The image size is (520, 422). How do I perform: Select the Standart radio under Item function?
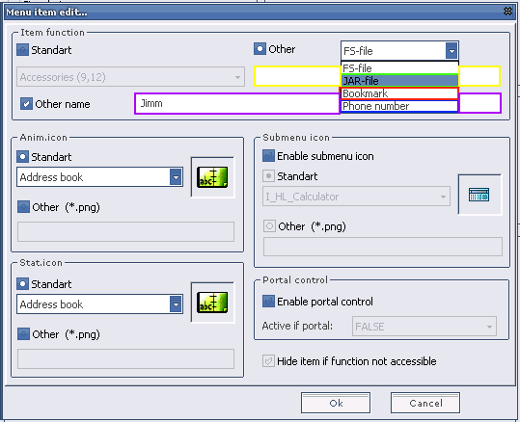(22, 50)
